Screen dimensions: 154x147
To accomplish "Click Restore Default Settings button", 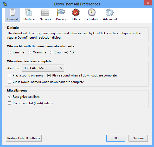I will click(24, 138).
